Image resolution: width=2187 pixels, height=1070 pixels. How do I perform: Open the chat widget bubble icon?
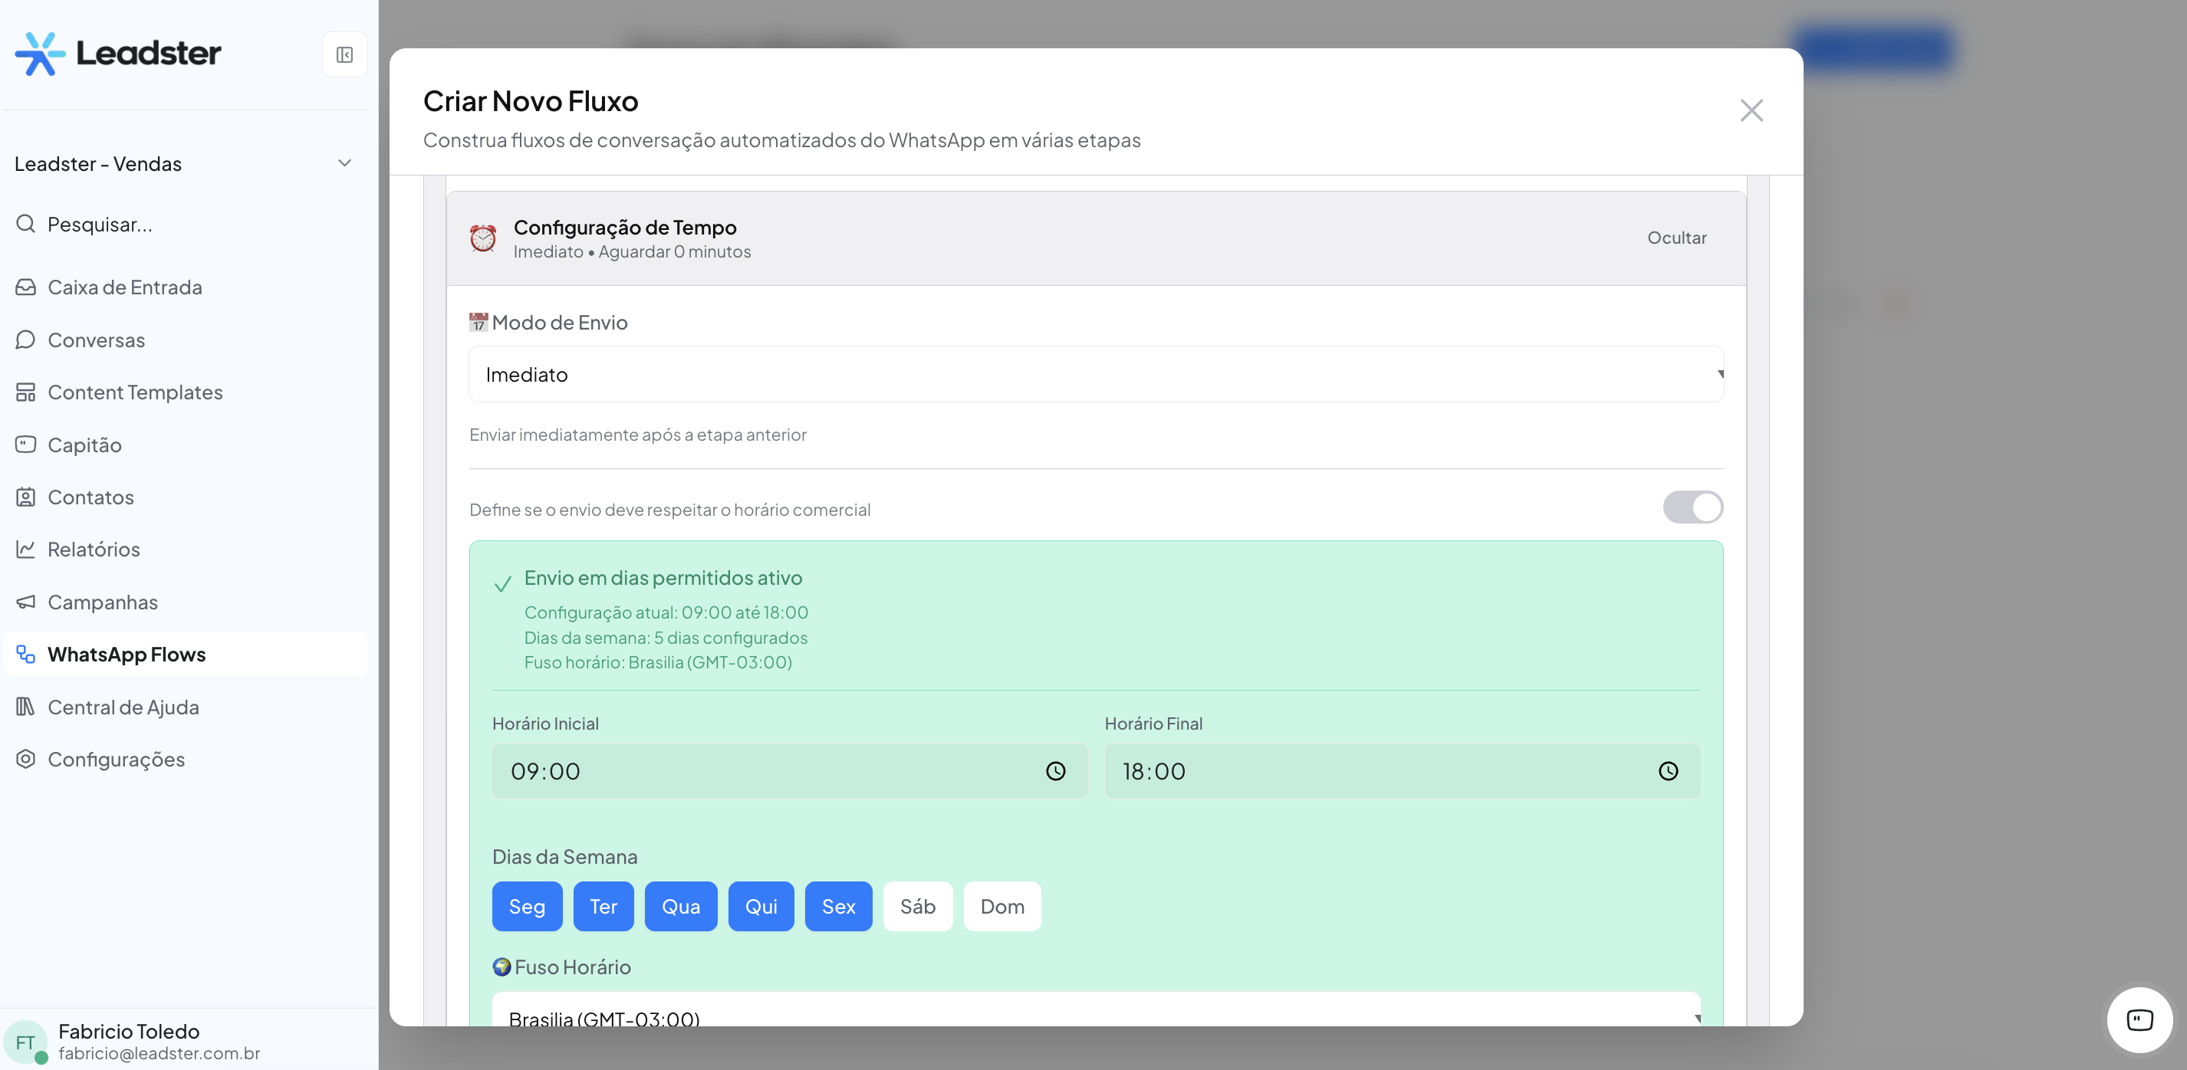[x=2139, y=1019]
